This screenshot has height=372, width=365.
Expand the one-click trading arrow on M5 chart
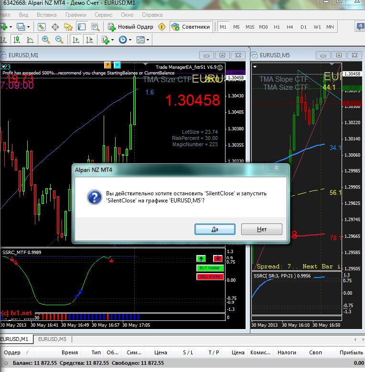(255, 67)
